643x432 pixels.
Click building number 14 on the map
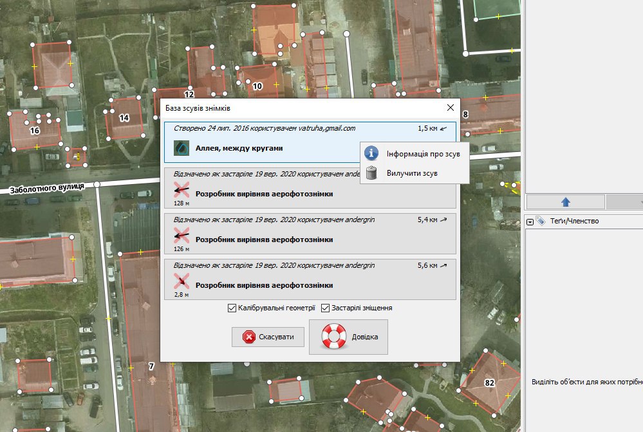point(124,118)
